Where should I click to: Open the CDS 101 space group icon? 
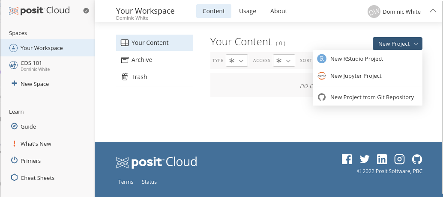point(13,65)
